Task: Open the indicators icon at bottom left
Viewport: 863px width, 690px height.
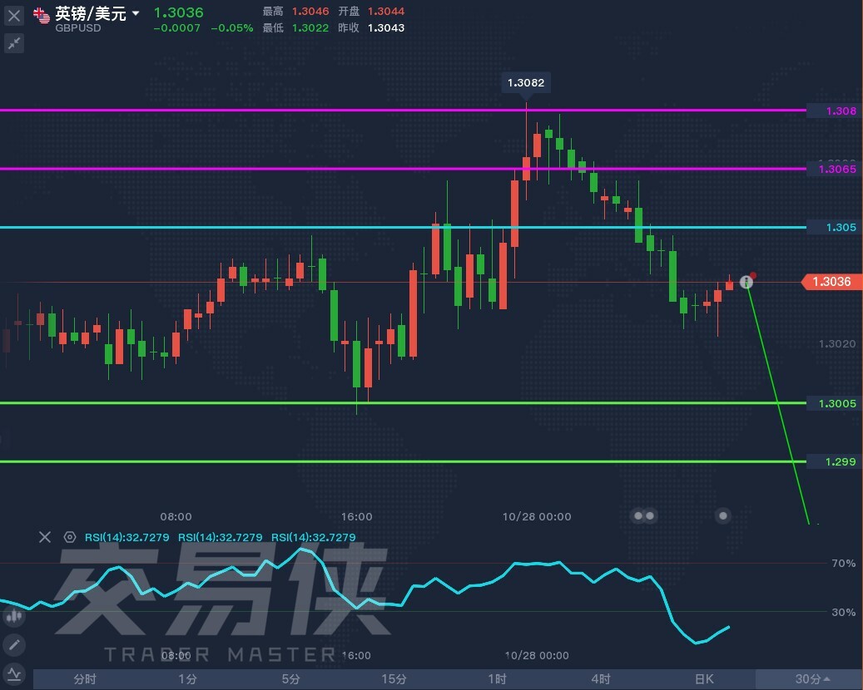Action: 14,673
